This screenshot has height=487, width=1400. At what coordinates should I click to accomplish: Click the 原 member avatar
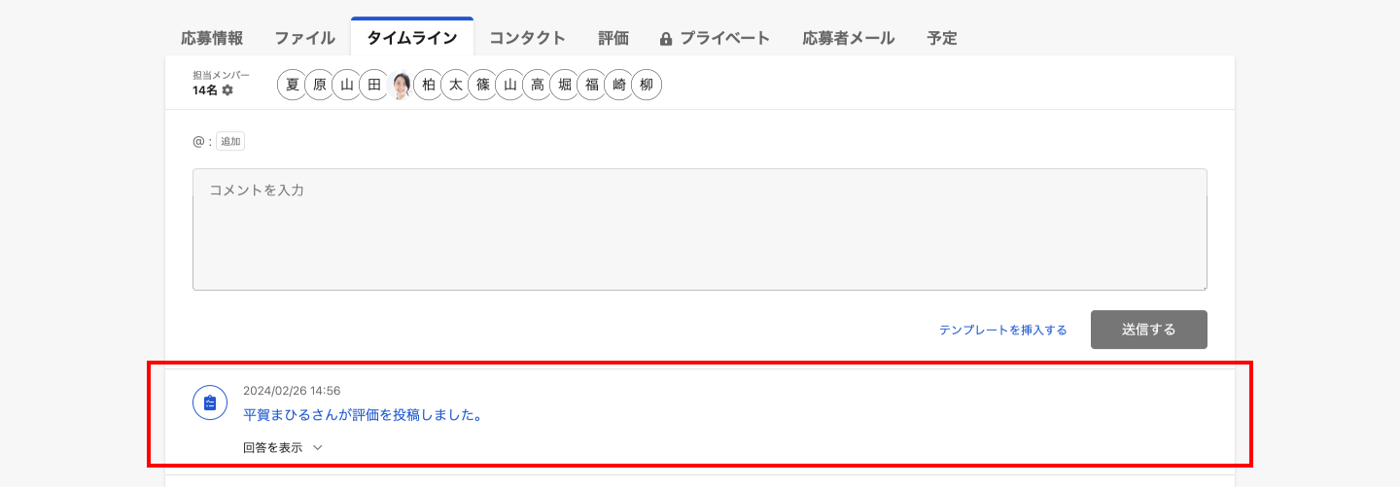(x=319, y=85)
